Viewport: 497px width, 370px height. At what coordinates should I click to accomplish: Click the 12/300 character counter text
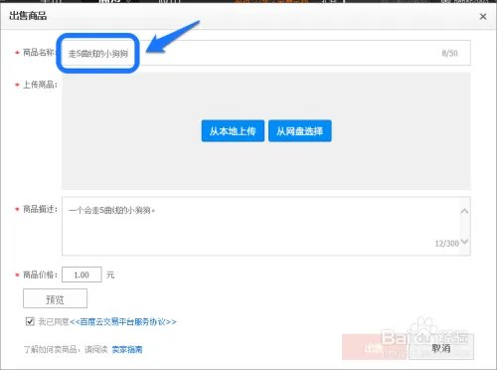(x=446, y=244)
